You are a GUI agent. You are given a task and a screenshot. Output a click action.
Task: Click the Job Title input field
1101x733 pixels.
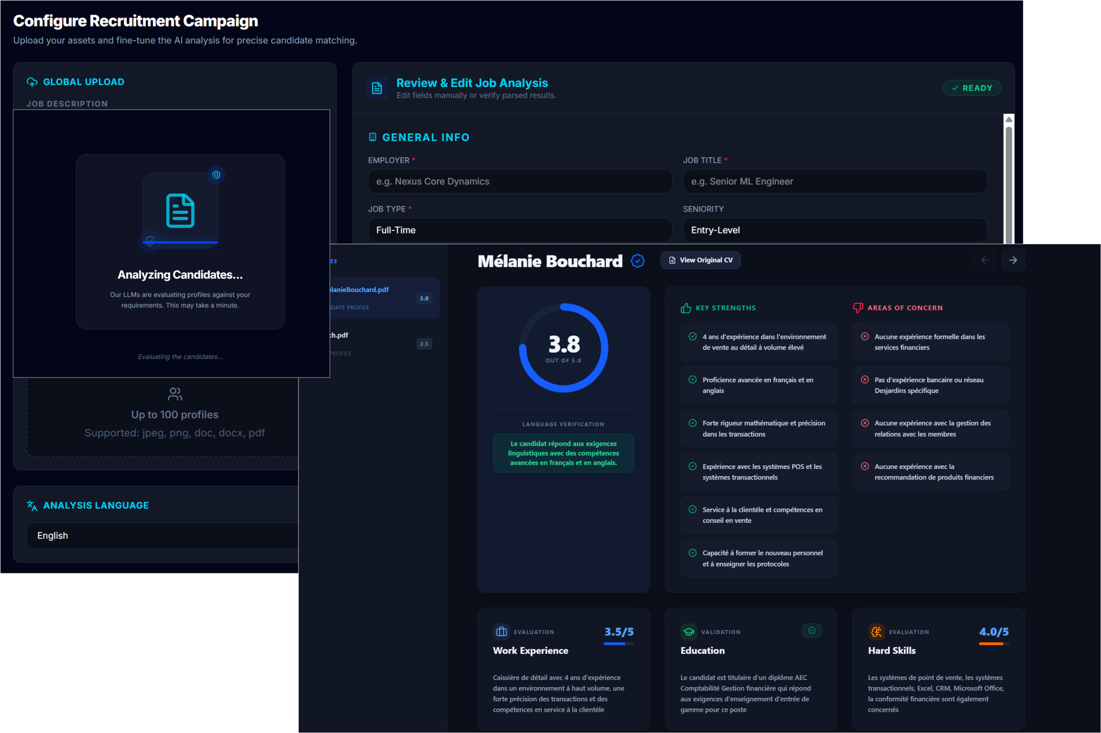pyautogui.click(x=835, y=181)
